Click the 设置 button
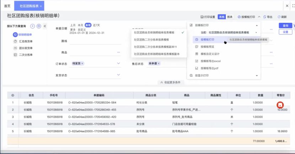The image size is (295, 154). tap(285, 32)
